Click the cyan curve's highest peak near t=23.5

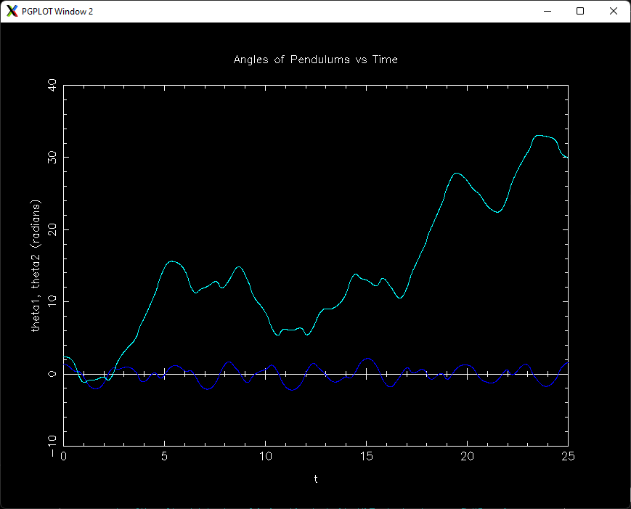point(540,136)
